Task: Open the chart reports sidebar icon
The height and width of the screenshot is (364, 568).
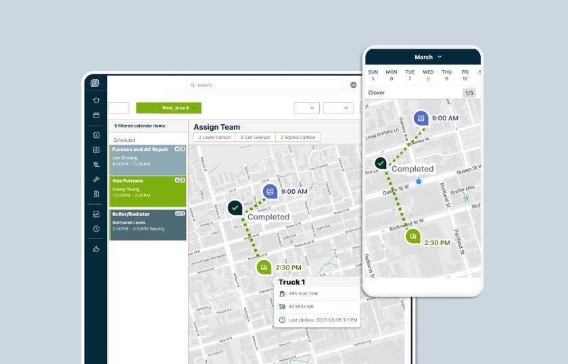Action: [96, 214]
